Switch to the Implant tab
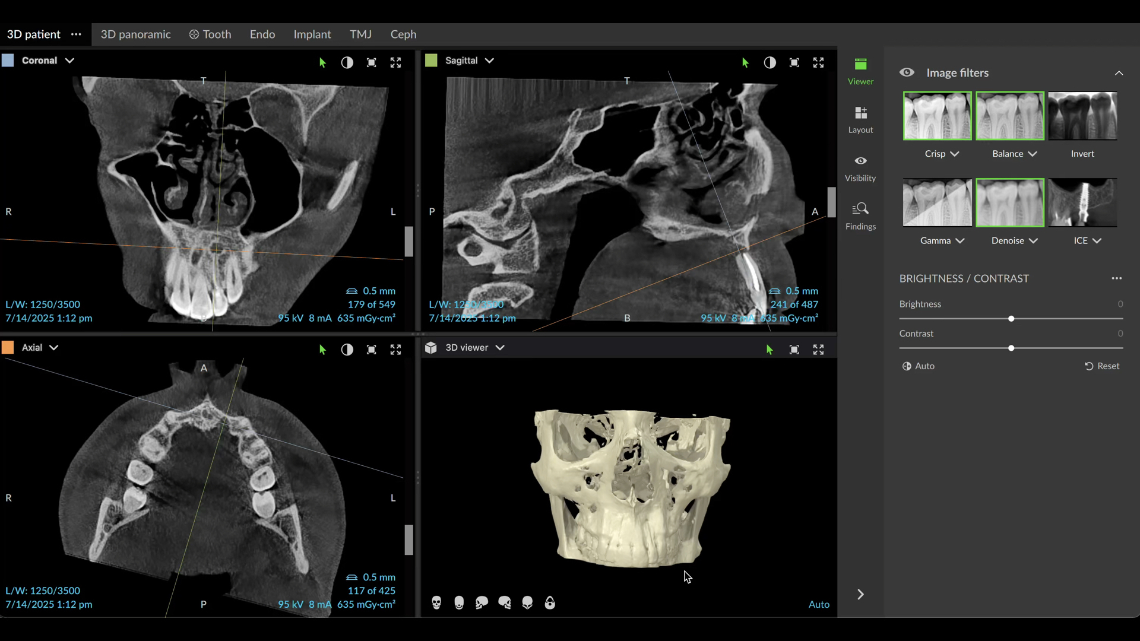The height and width of the screenshot is (641, 1140). (x=312, y=34)
